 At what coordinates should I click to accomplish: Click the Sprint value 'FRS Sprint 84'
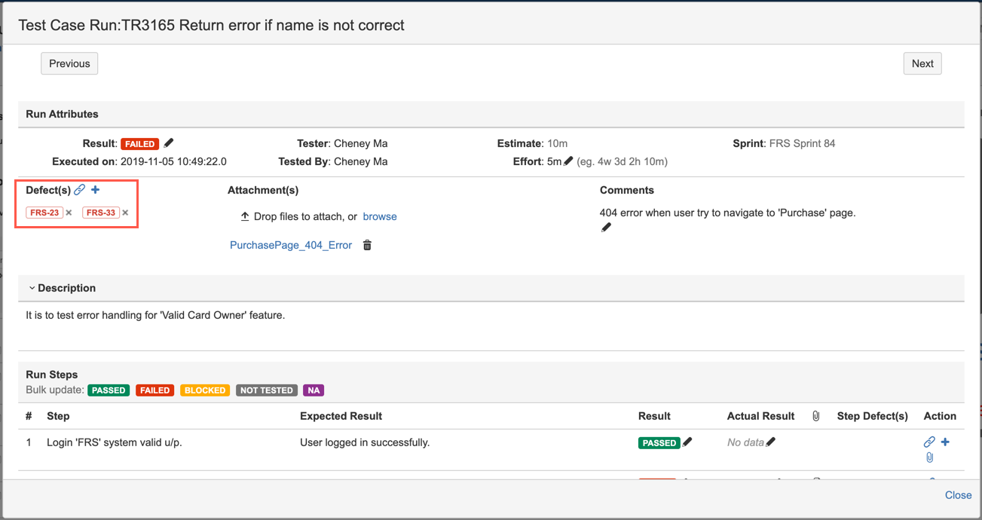pyautogui.click(x=803, y=143)
